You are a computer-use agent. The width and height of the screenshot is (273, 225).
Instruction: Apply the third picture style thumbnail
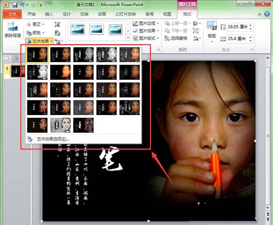click(x=115, y=29)
